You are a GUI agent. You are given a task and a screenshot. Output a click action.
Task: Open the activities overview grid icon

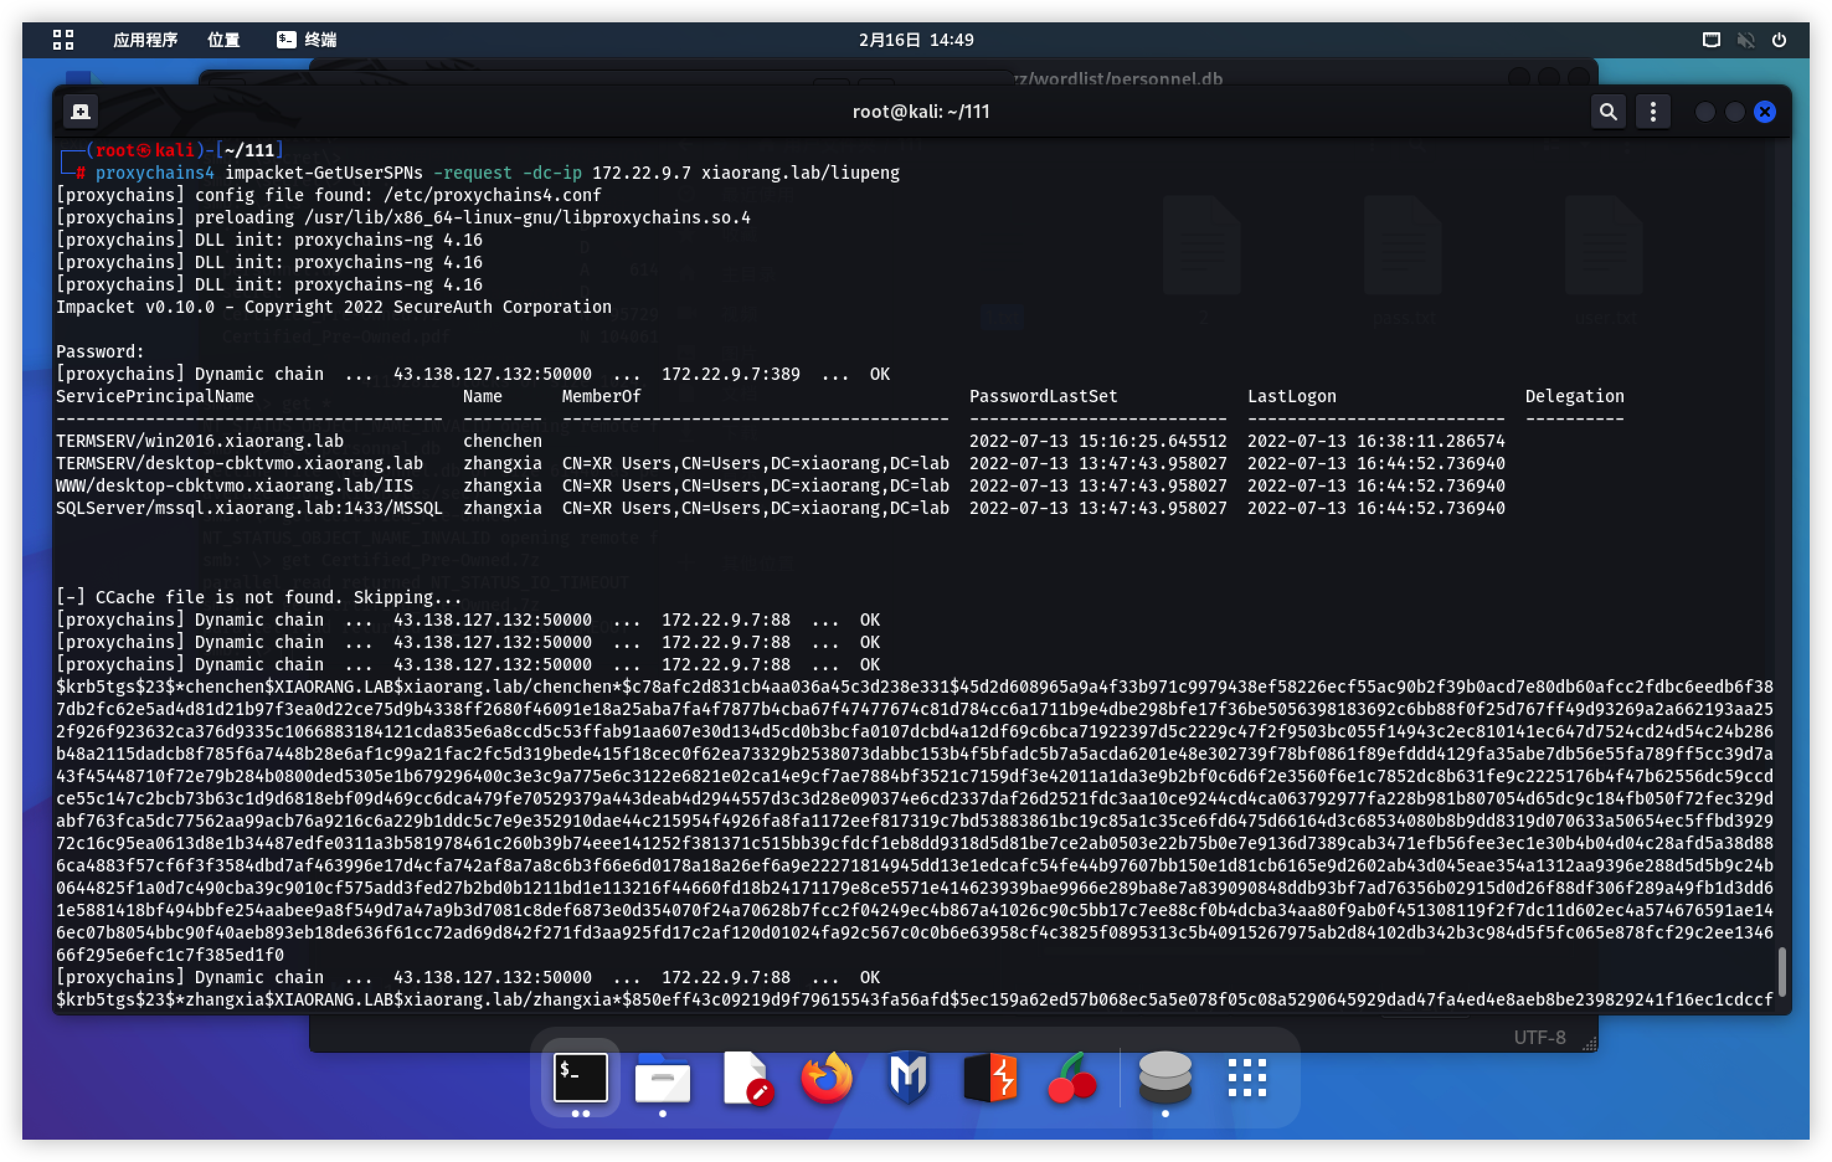63,40
